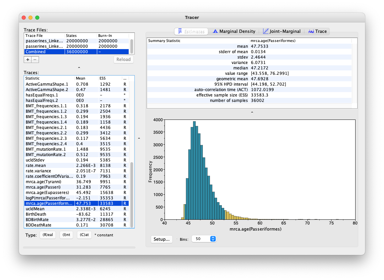Click the 95% HPD interval value
The image size is (384, 280).
(269, 84)
